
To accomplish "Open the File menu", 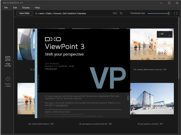I will tap(6, 7).
